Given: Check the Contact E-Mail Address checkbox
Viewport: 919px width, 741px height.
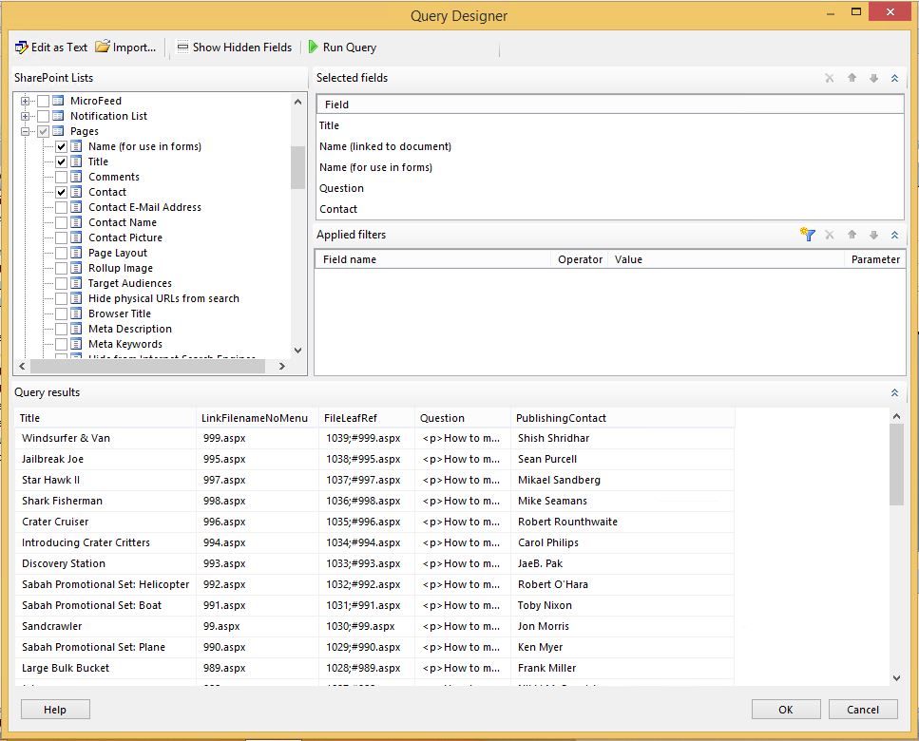Looking at the screenshot, I should click(62, 207).
